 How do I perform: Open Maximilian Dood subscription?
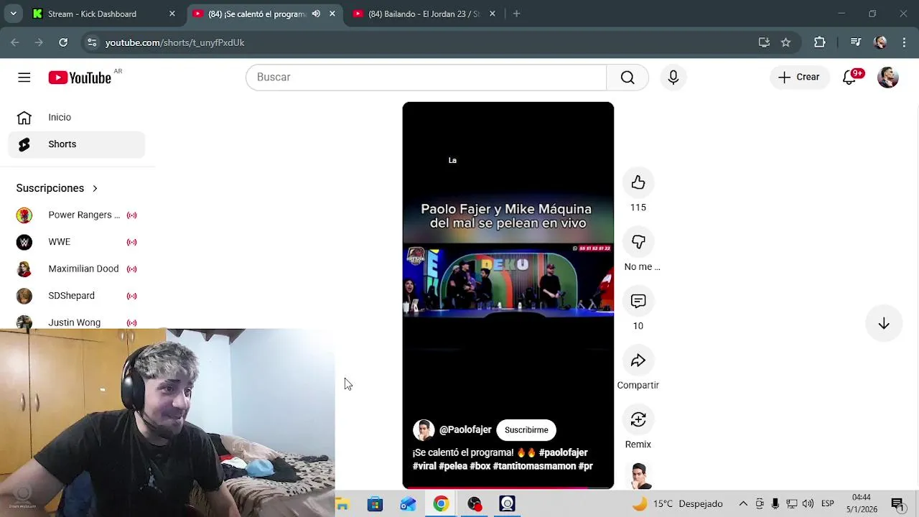(x=77, y=269)
